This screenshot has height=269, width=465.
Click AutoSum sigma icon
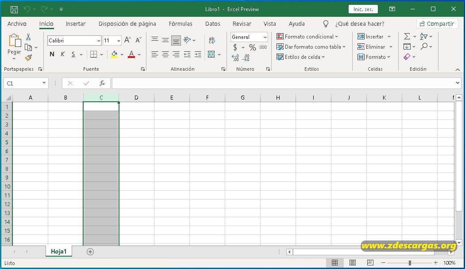point(407,36)
